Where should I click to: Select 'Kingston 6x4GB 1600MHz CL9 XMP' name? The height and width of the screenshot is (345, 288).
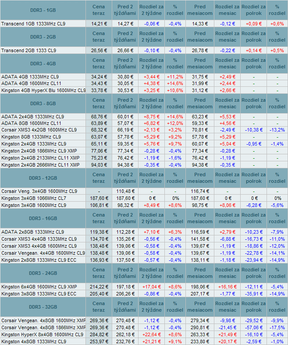pyautogui.click(x=39, y=287)
